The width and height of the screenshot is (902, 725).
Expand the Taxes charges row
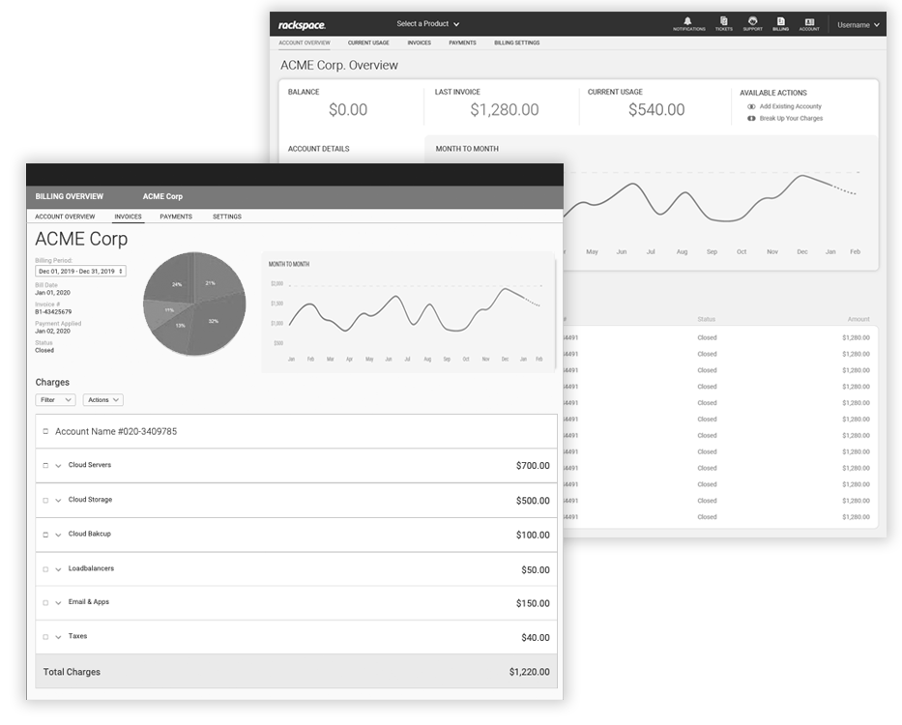click(58, 638)
